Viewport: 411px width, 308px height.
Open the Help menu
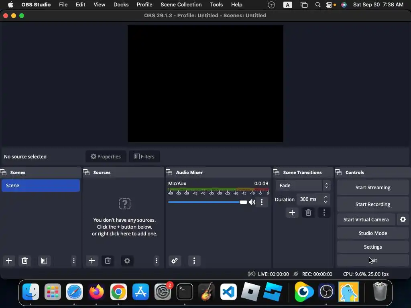tap(237, 5)
